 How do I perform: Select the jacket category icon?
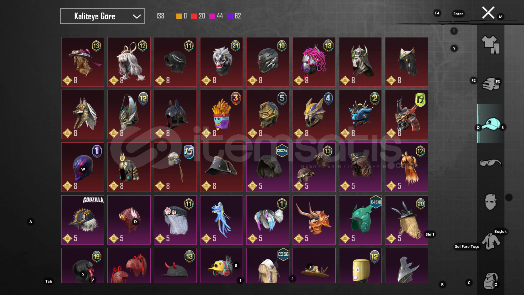490,241
